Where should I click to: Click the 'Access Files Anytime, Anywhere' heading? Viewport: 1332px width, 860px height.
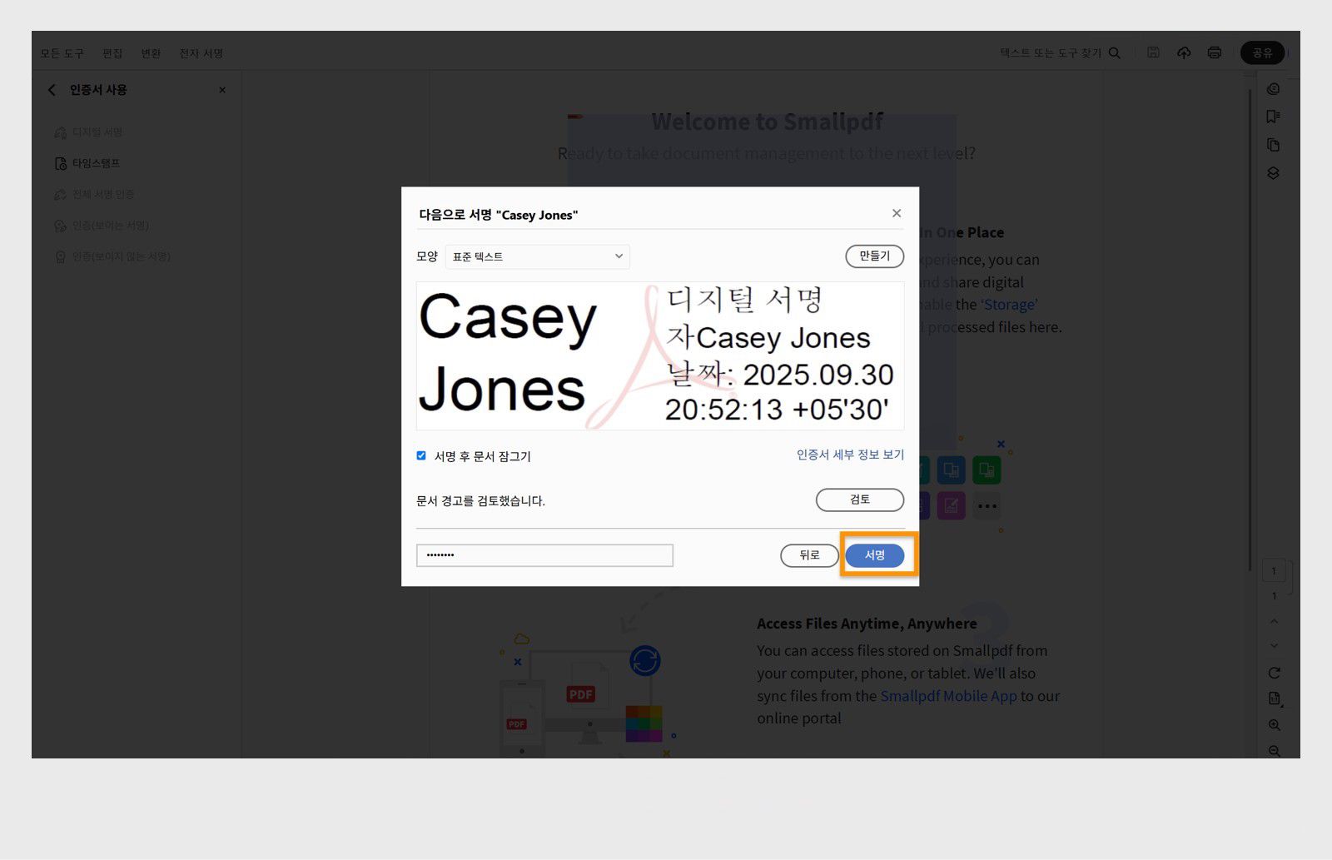click(x=867, y=624)
